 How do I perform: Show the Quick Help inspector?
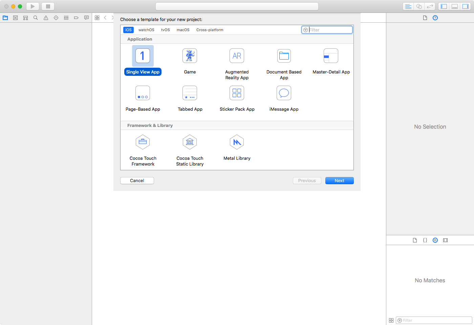tap(435, 18)
